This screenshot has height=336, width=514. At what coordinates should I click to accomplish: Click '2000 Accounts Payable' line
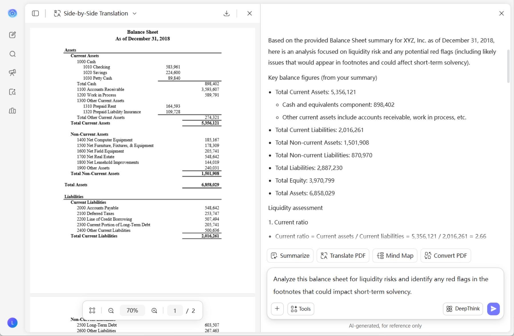[x=97, y=208]
